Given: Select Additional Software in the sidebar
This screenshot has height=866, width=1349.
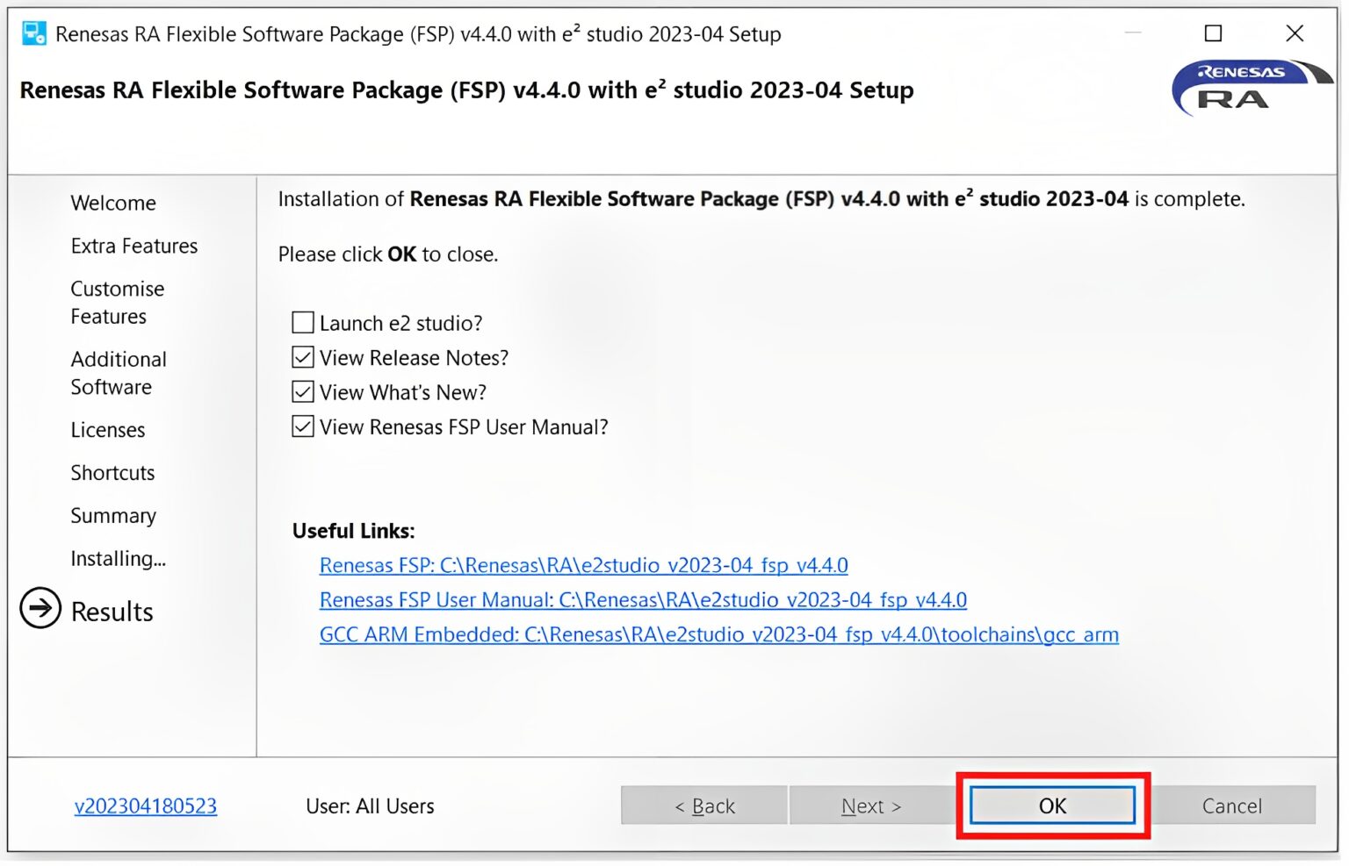Looking at the screenshot, I should coord(118,372).
